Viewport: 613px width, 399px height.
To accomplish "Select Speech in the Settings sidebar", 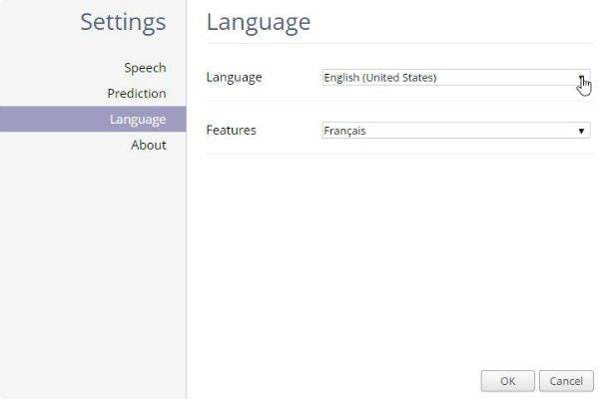I will pyautogui.click(x=145, y=68).
